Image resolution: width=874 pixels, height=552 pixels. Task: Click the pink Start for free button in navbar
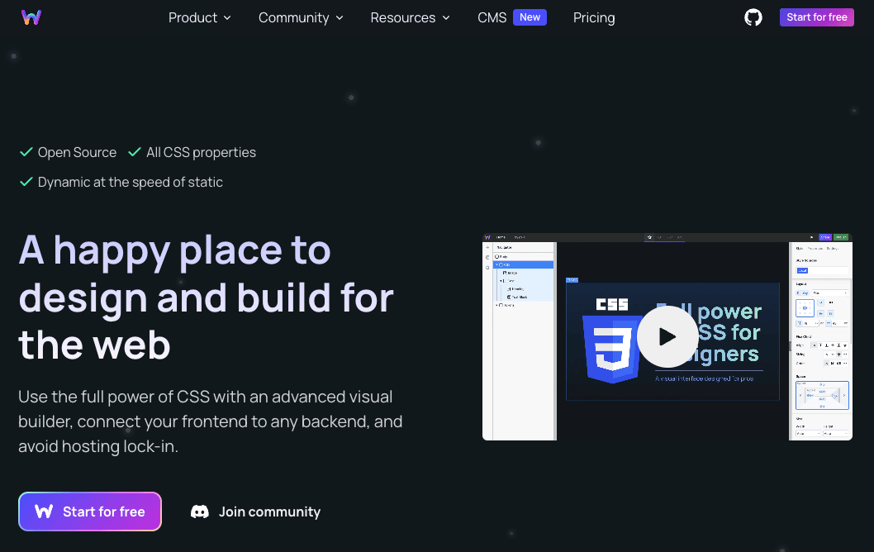(816, 17)
